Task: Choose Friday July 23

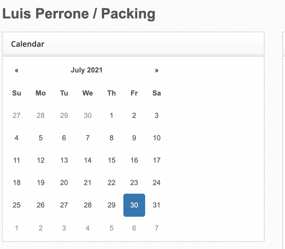Action: (134, 183)
